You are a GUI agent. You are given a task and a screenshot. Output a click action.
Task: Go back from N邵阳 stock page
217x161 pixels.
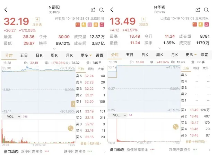(x=6, y=10)
